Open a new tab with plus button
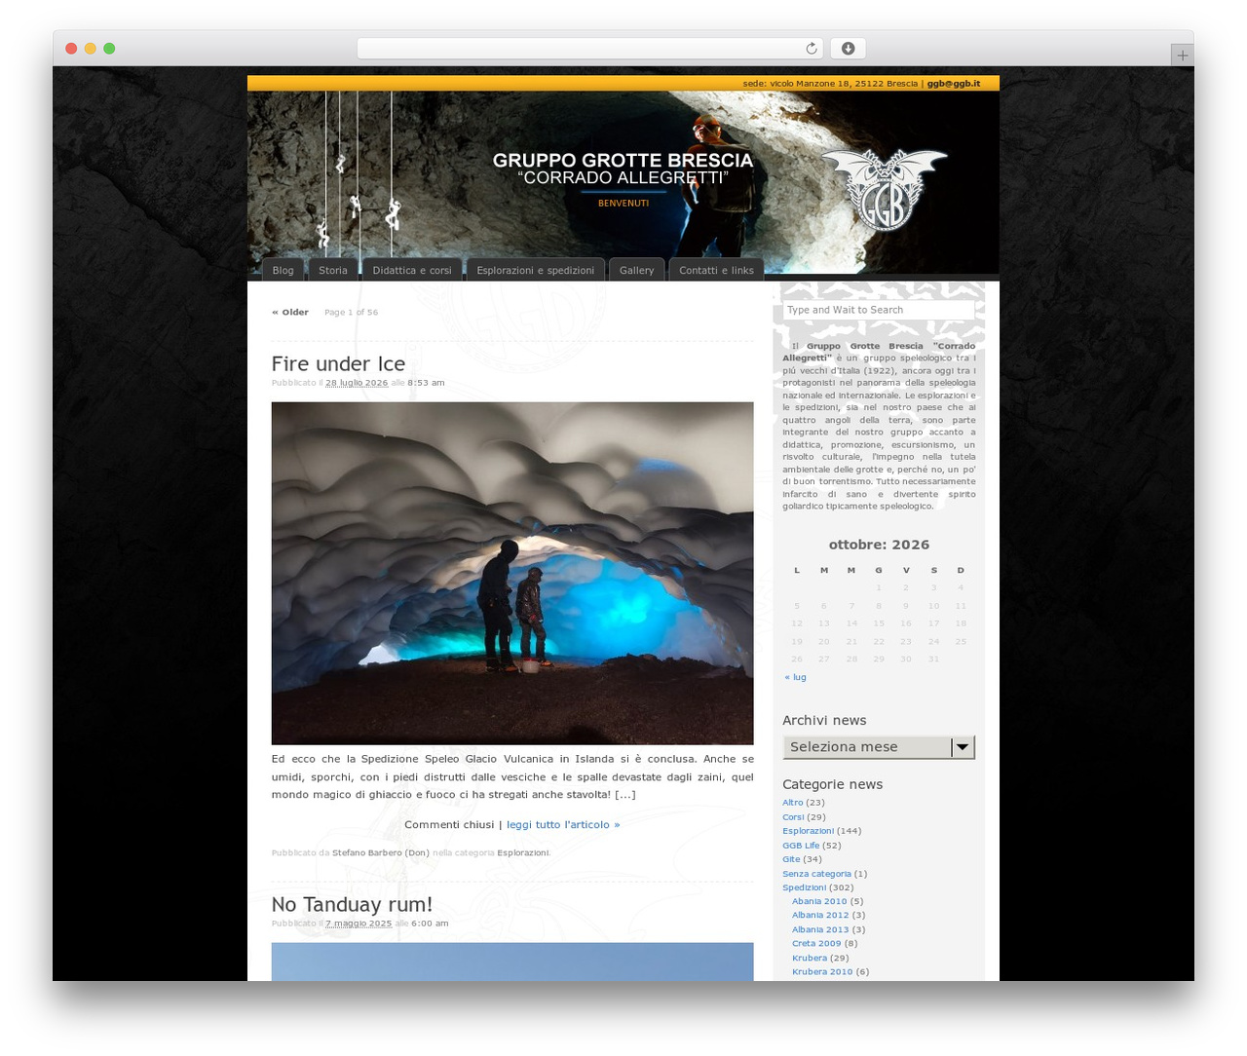 pos(1182,56)
